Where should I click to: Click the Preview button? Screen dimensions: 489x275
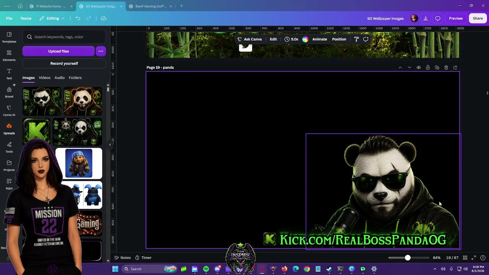click(456, 18)
